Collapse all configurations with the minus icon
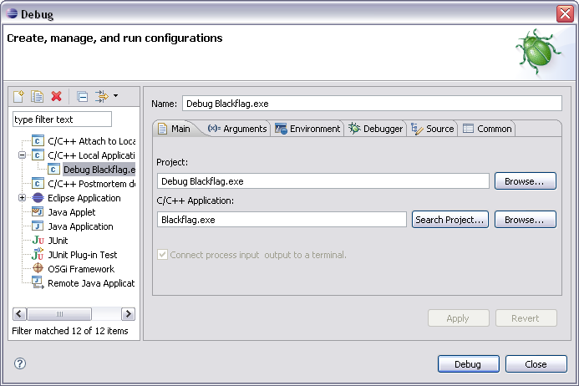The image size is (579, 386). pyautogui.click(x=82, y=96)
